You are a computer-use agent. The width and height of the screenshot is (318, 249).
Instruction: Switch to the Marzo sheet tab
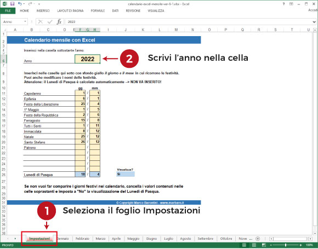[100, 239]
